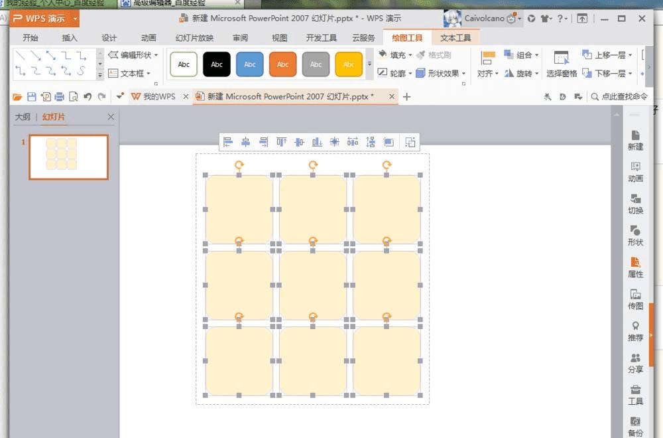
Task: Open the 属性 sidebar panel icon
Action: [x=635, y=268]
